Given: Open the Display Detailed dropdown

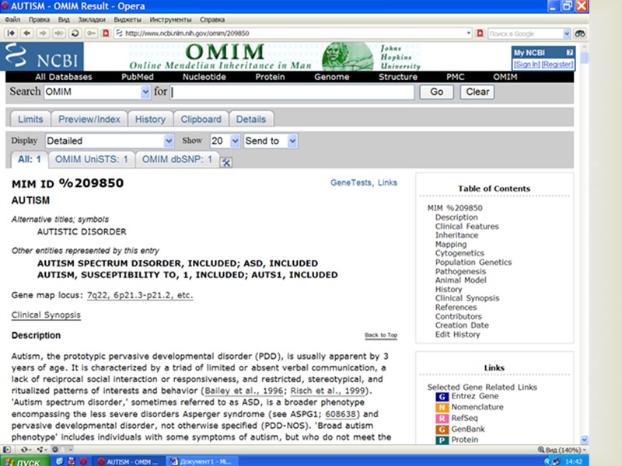Looking at the screenshot, I should (x=169, y=141).
